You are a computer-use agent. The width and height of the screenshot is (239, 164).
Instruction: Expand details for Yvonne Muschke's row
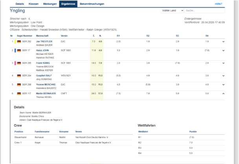point(223,84)
